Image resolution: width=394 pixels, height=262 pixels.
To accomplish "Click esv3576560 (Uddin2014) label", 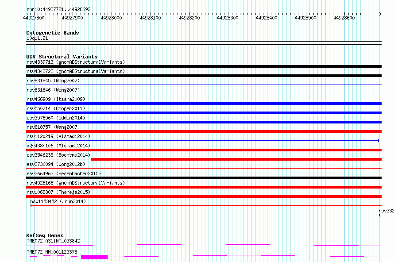I will click(x=56, y=118).
